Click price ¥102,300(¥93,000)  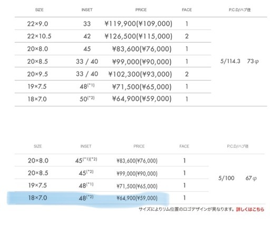pos(140,74)
